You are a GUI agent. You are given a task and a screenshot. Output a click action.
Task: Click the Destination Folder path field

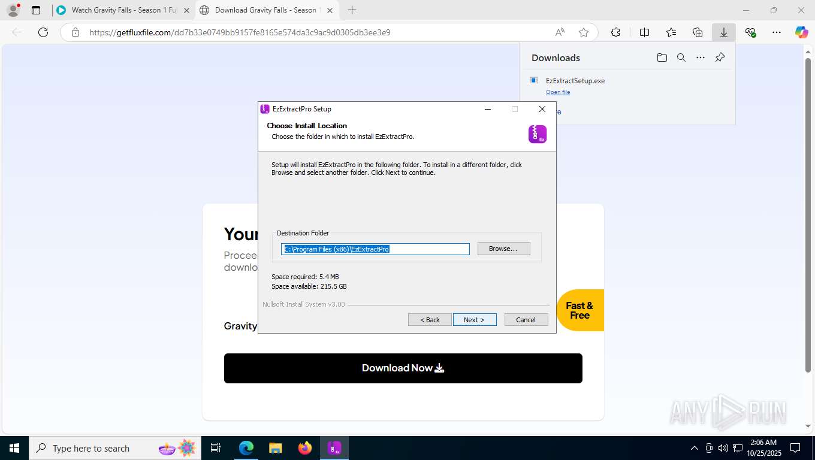[375, 249]
